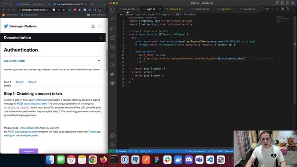Open Figma from the dock
The image size is (297, 167).
(157, 160)
